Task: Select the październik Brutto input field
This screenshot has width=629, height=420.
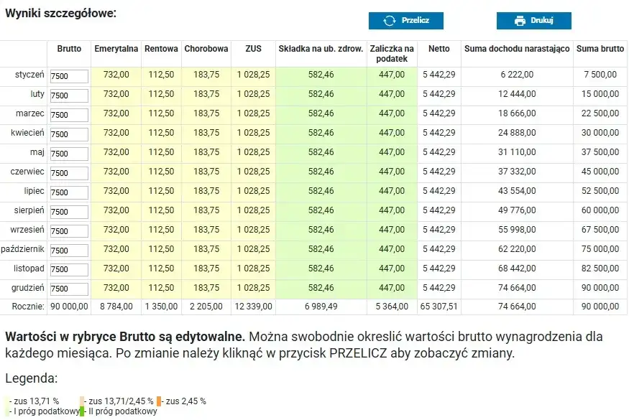Action: tap(68, 250)
